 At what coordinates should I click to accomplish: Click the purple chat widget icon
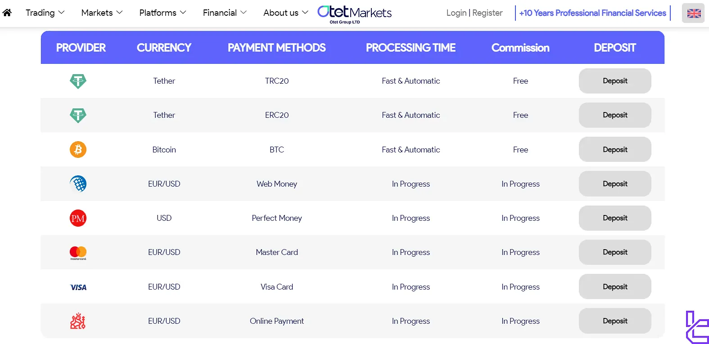click(696, 327)
